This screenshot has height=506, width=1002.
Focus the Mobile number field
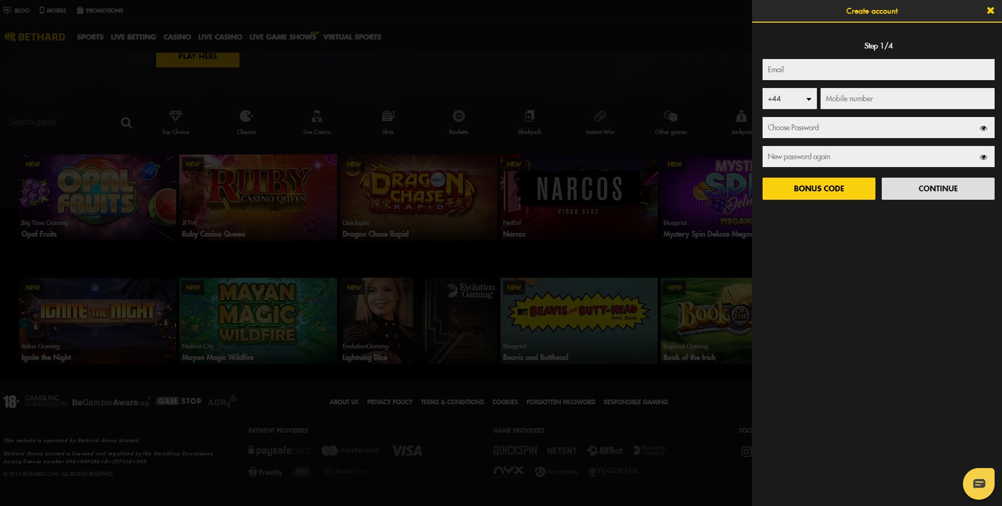(x=908, y=99)
